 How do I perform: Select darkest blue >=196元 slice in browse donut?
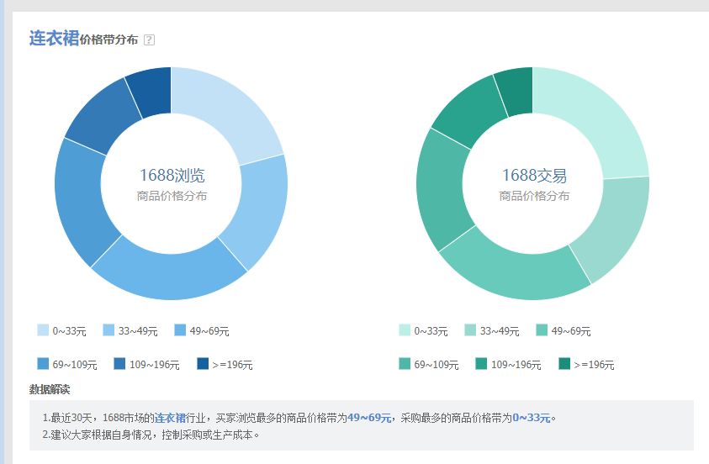coord(152,92)
